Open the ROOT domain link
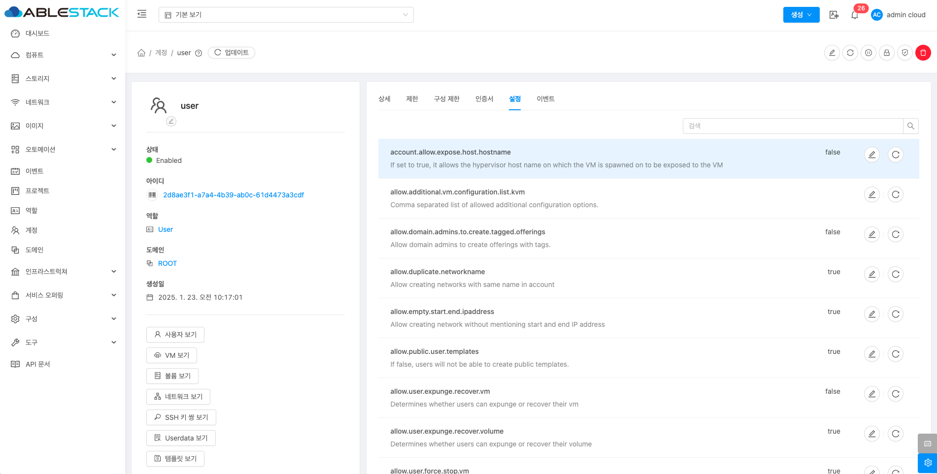 pyautogui.click(x=167, y=263)
